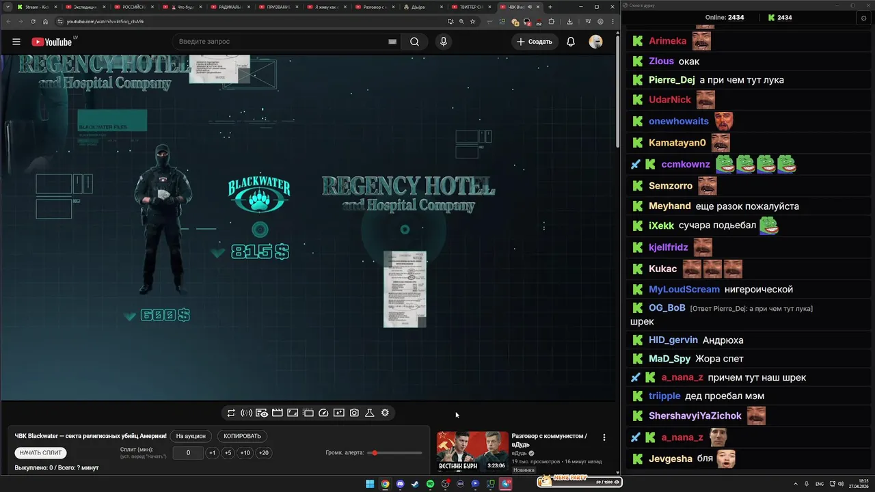The width and height of the screenshot is (875, 492).
Task: Click the split minutes input field
Action: pyautogui.click(x=188, y=452)
